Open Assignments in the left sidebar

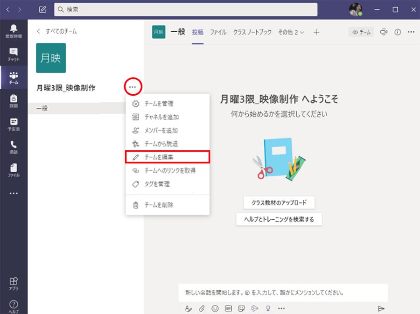click(14, 101)
